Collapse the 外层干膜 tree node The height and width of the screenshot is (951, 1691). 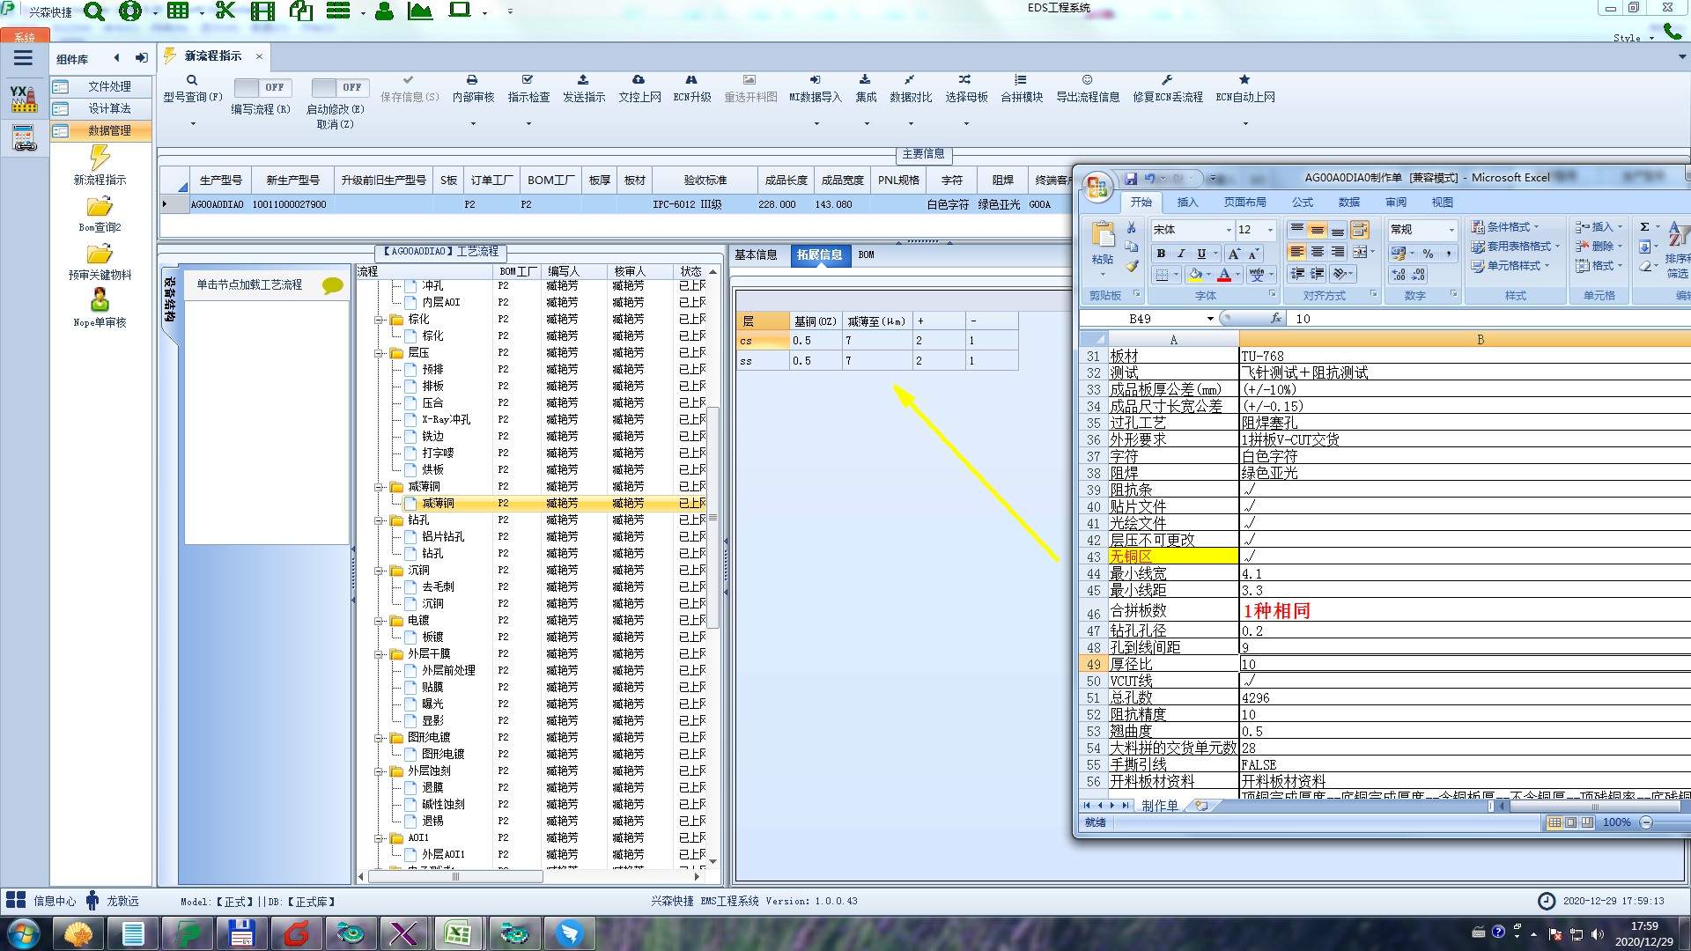[379, 654]
